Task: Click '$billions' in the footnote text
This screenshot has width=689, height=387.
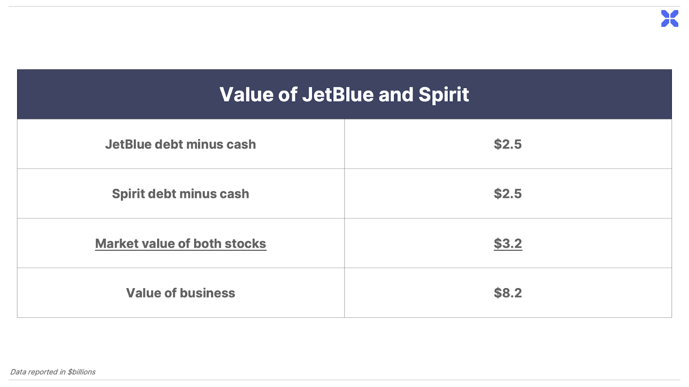Action: tap(81, 372)
